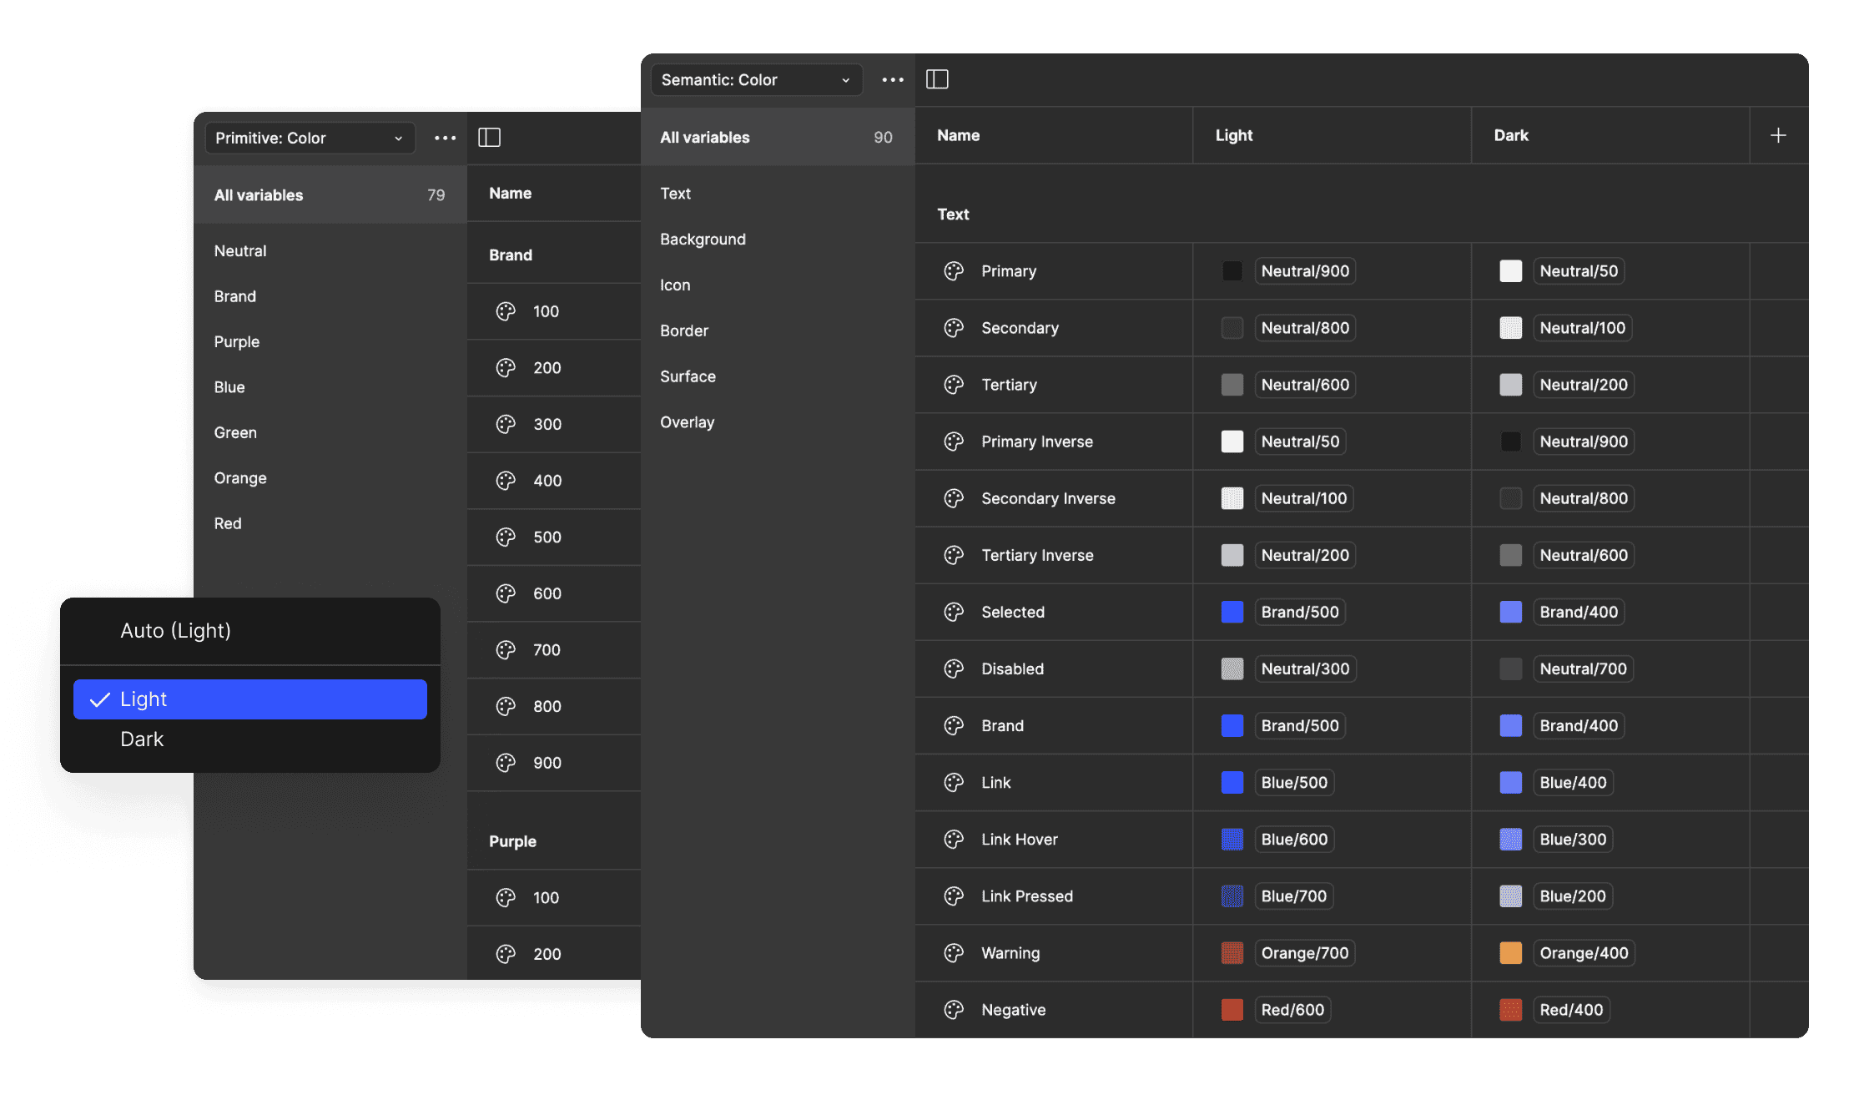This screenshot has height=1095, width=1859.
Task: Open Neutral/900 alias chip for Primary light
Action: pyautogui.click(x=1305, y=270)
